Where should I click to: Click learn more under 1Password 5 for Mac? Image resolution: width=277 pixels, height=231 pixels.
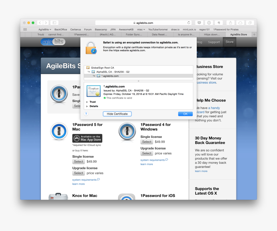click(79, 184)
